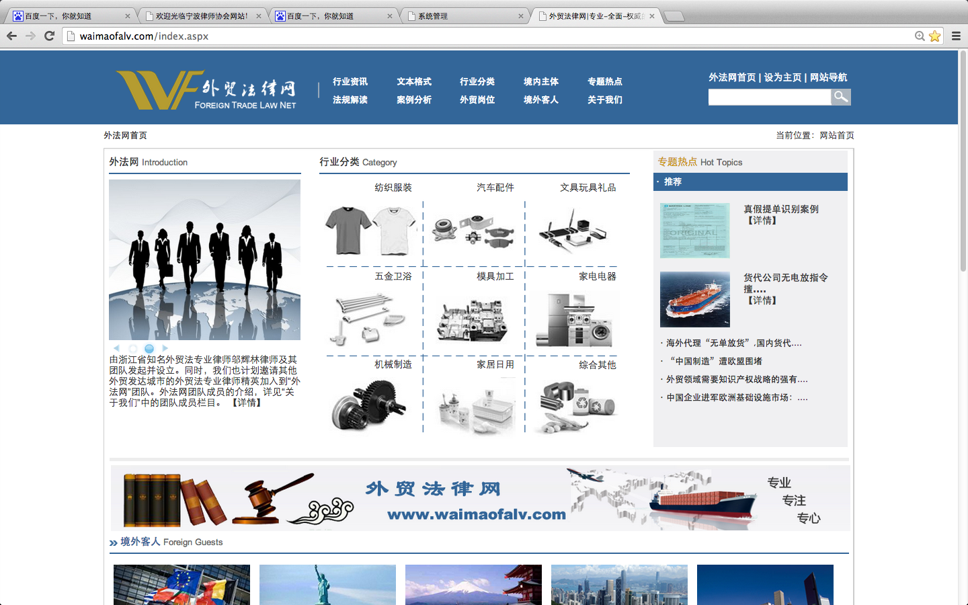Select the first white carousel dot
The image size is (968, 605).
[x=132, y=348]
